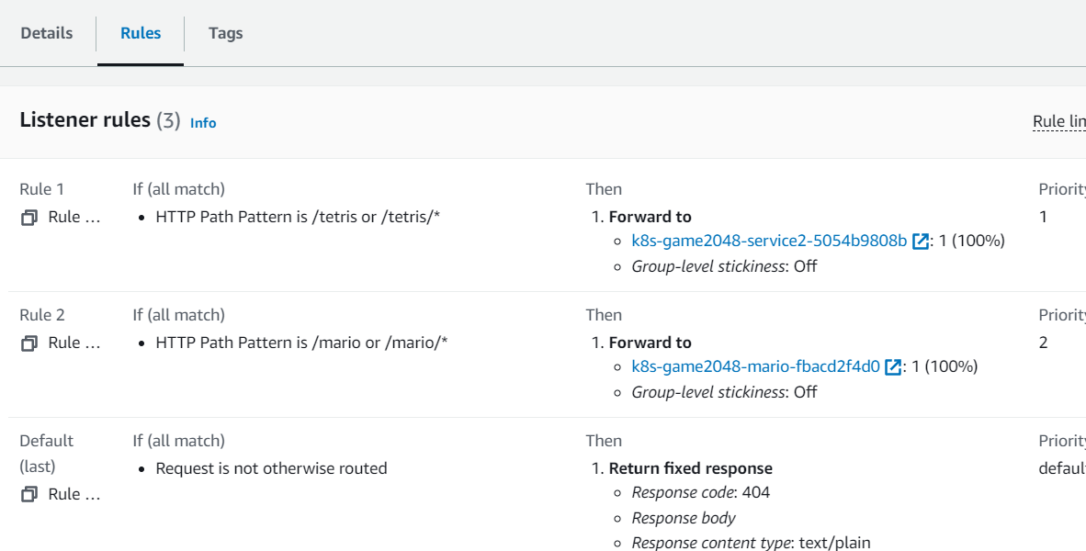The image size is (1086, 551).
Task: Click the Rule limits link
Action: tap(1058, 122)
